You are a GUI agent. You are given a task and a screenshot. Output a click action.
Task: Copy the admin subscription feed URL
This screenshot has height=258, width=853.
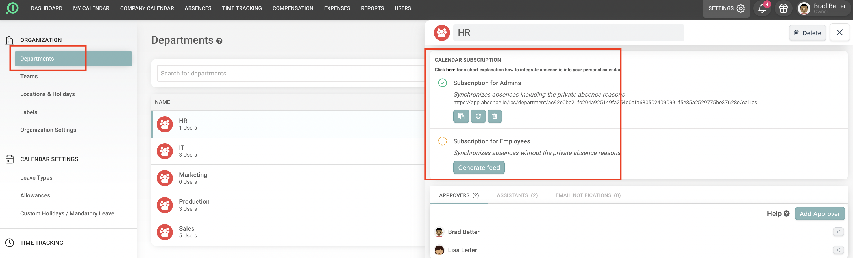[x=461, y=116]
